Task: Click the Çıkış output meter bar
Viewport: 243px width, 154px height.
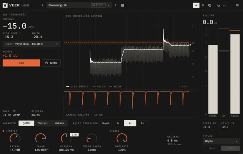Action: click(x=235, y=71)
